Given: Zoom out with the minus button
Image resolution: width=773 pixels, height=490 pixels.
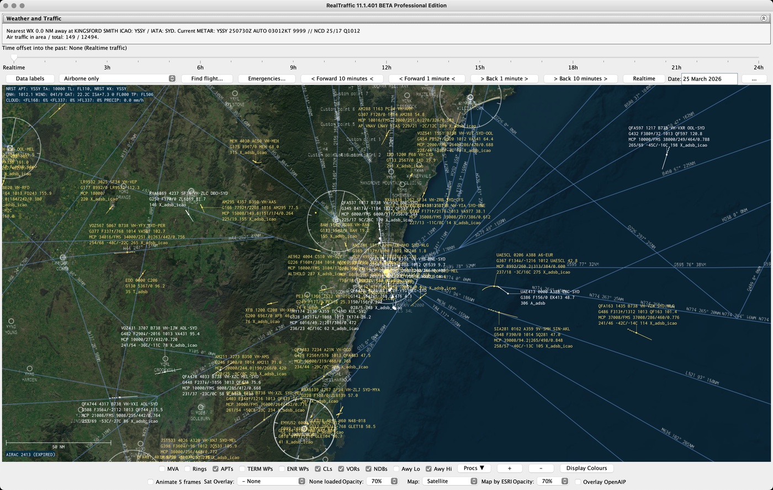Looking at the screenshot, I should click(x=541, y=469).
